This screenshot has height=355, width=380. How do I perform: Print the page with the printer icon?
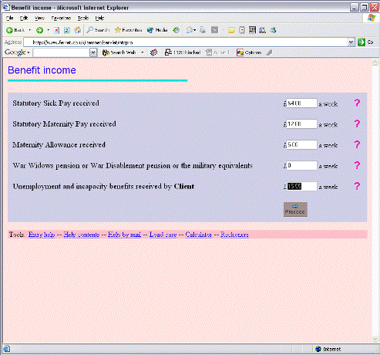(203, 30)
